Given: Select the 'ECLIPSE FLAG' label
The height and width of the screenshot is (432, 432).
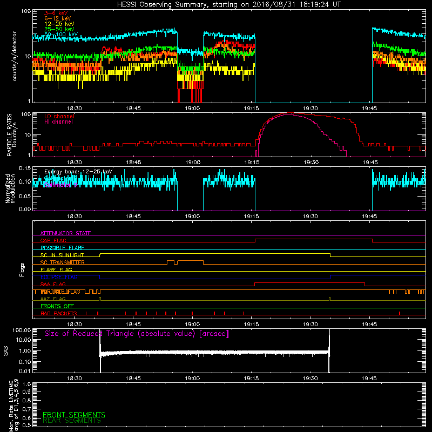Looking at the screenshot, I should (x=59, y=277).
